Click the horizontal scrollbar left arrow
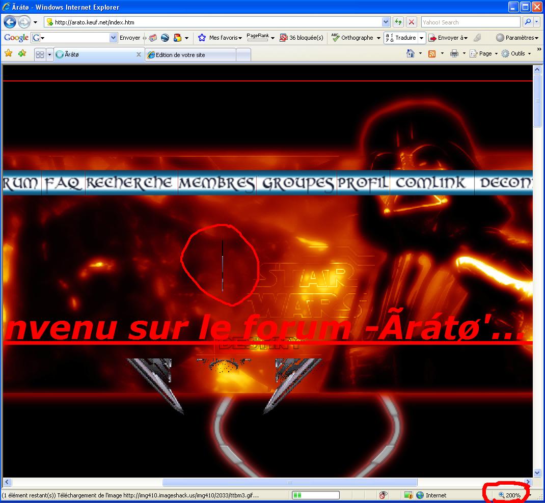 point(7,482)
